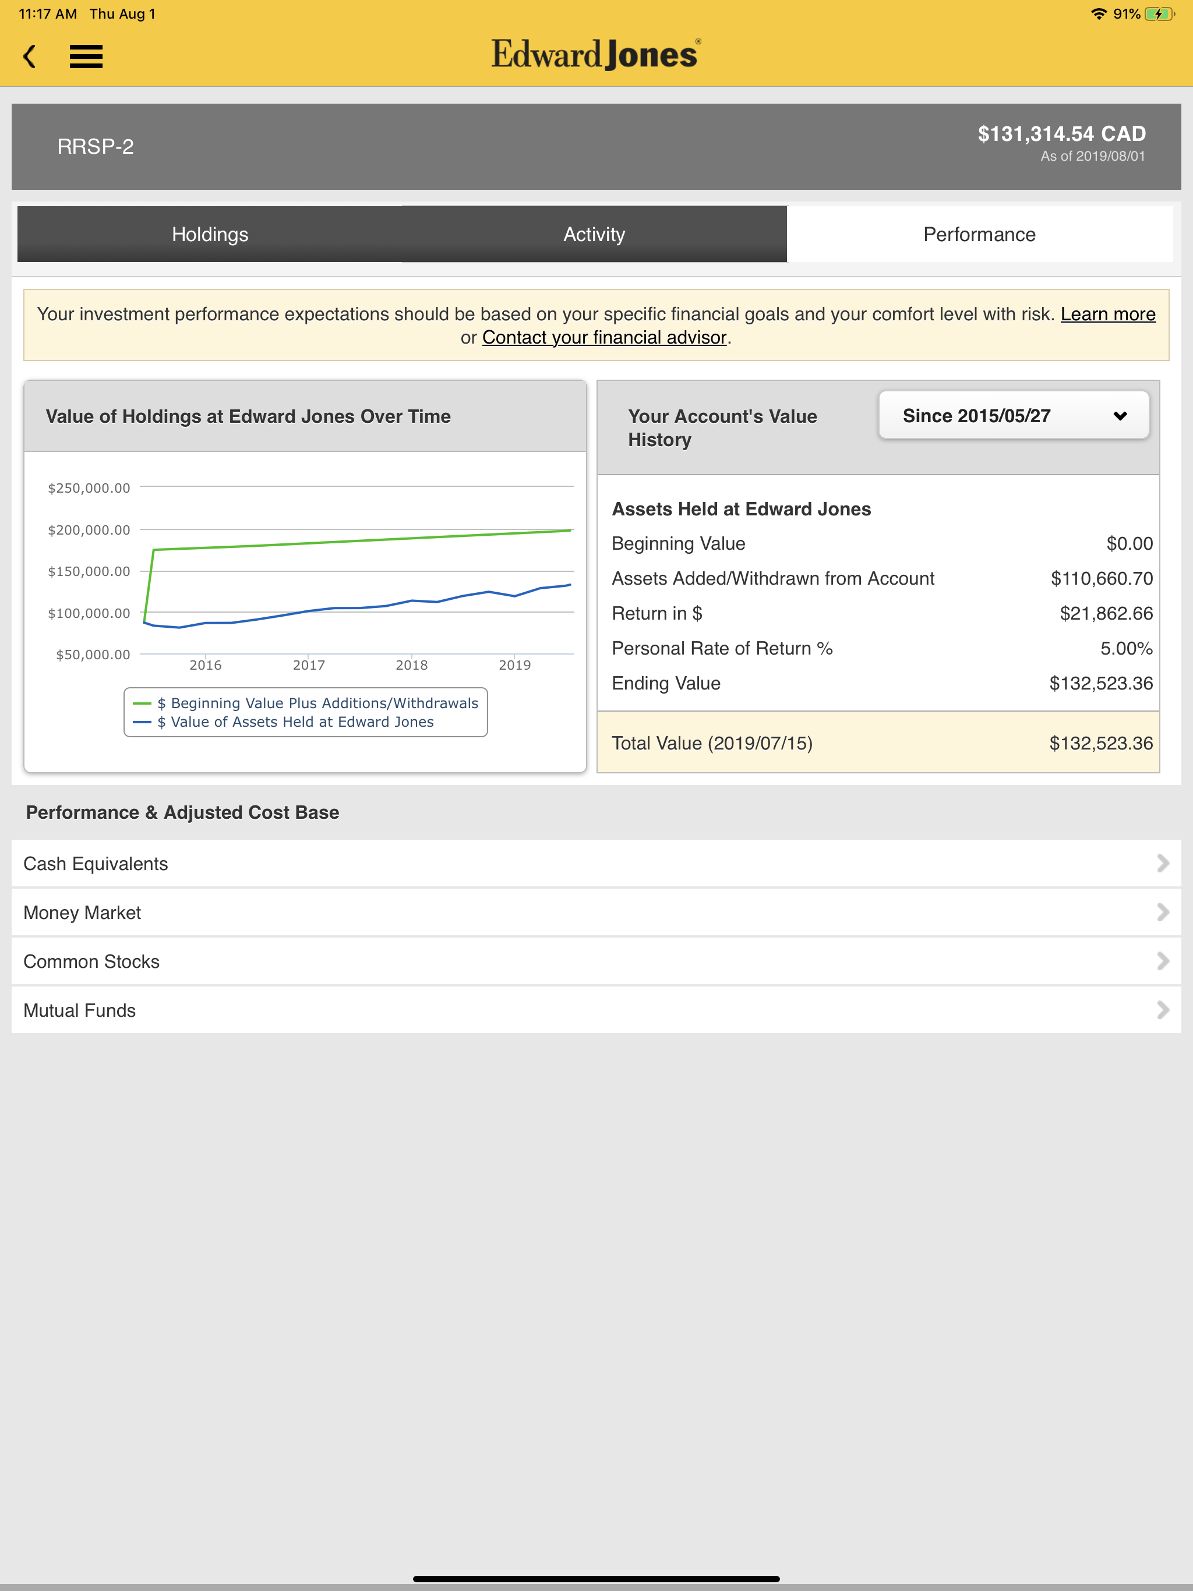Tap the $250,000.00 chart axis label

[x=89, y=487]
